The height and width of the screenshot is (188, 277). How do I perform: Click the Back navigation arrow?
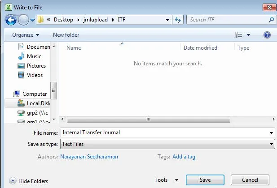11,20
